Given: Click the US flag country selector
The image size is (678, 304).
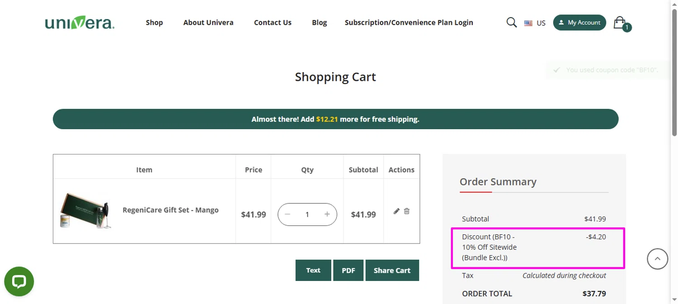Looking at the screenshot, I should pos(535,23).
